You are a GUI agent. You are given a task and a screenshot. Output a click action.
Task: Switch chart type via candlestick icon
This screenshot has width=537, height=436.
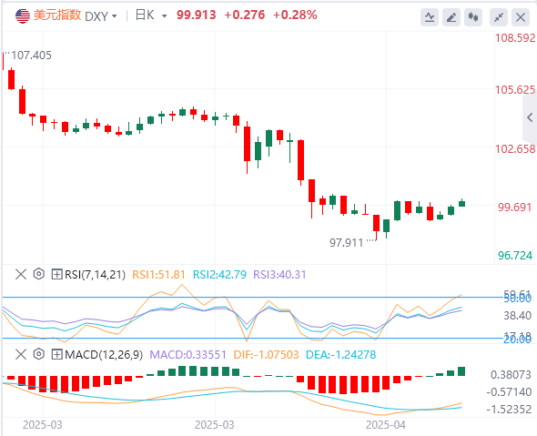point(473,17)
